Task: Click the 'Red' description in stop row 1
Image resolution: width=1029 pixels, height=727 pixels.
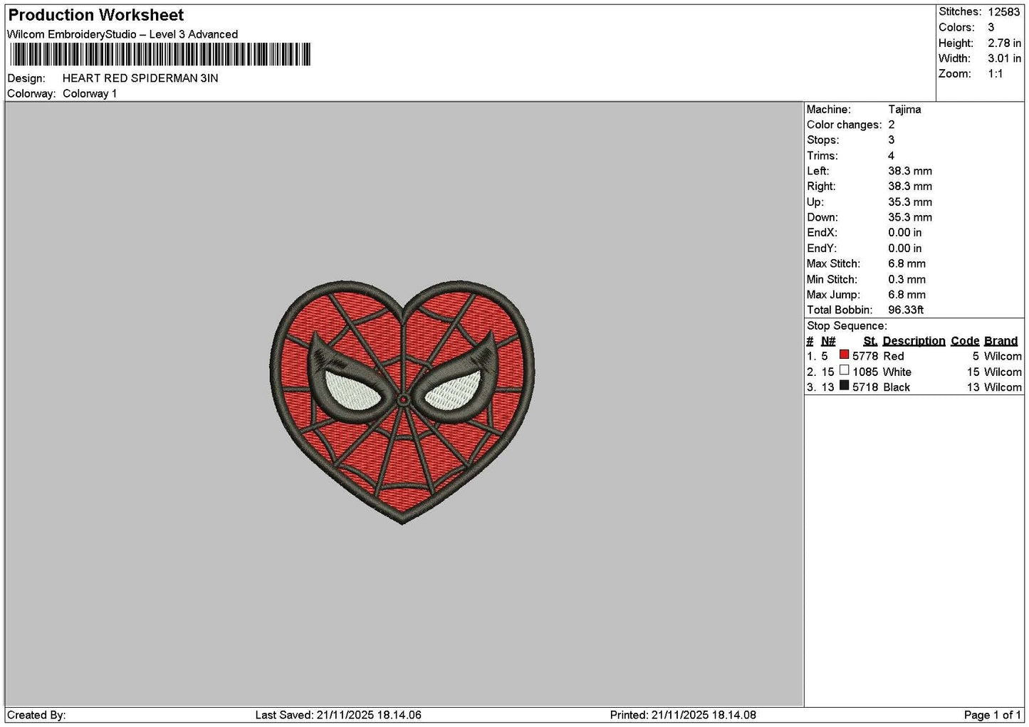Action: (893, 357)
